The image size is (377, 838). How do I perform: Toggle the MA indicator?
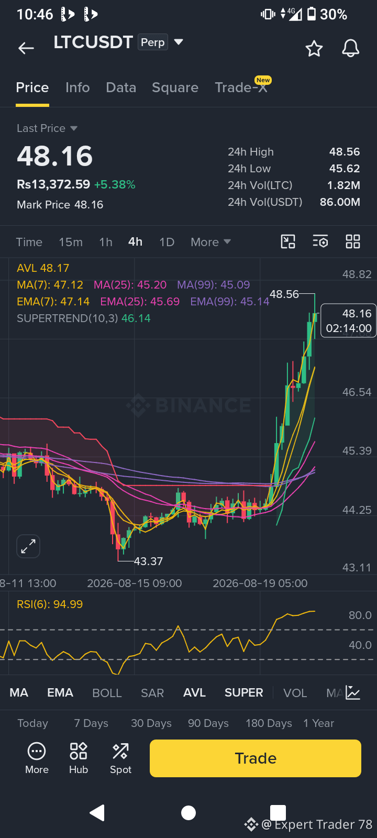point(19,693)
